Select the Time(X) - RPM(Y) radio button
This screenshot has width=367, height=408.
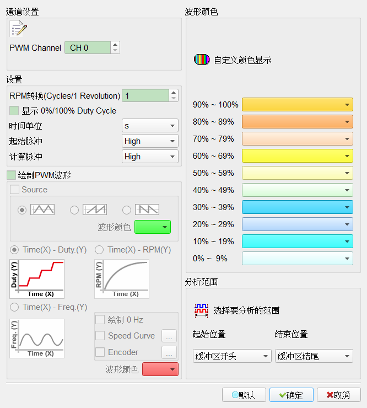coord(99,250)
